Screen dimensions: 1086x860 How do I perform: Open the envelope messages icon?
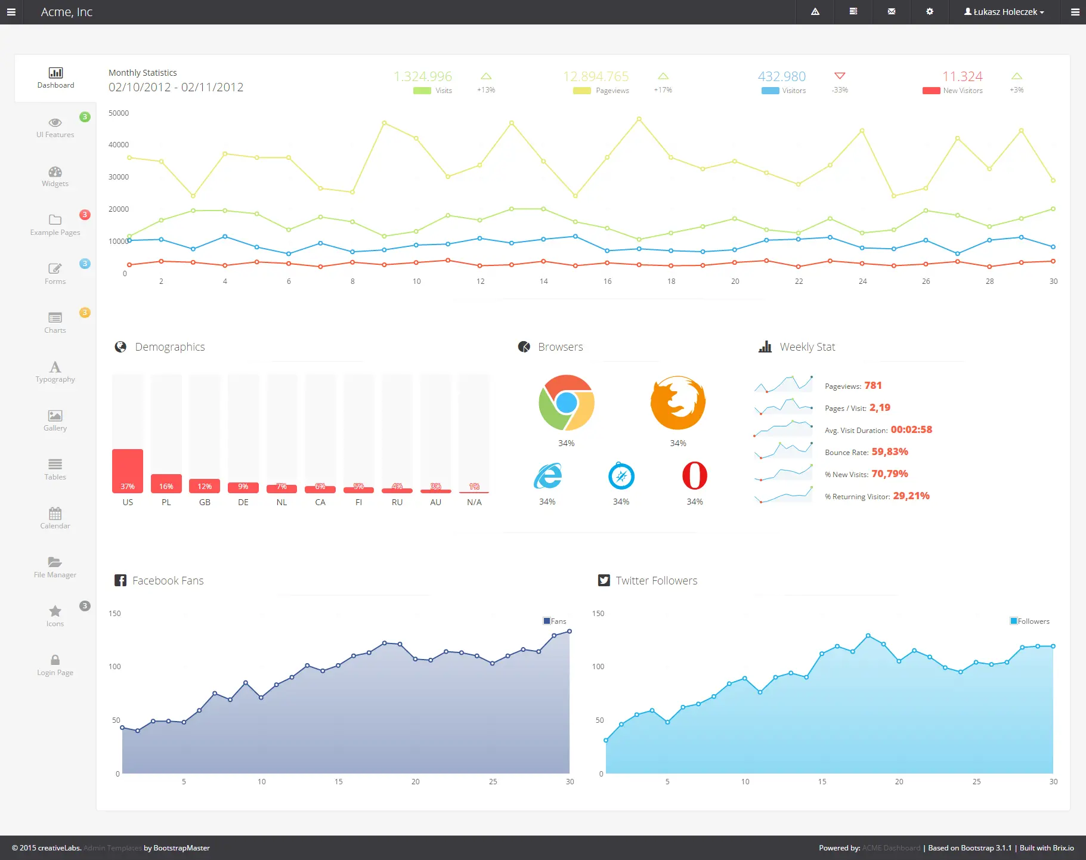(x=891, y=12)
